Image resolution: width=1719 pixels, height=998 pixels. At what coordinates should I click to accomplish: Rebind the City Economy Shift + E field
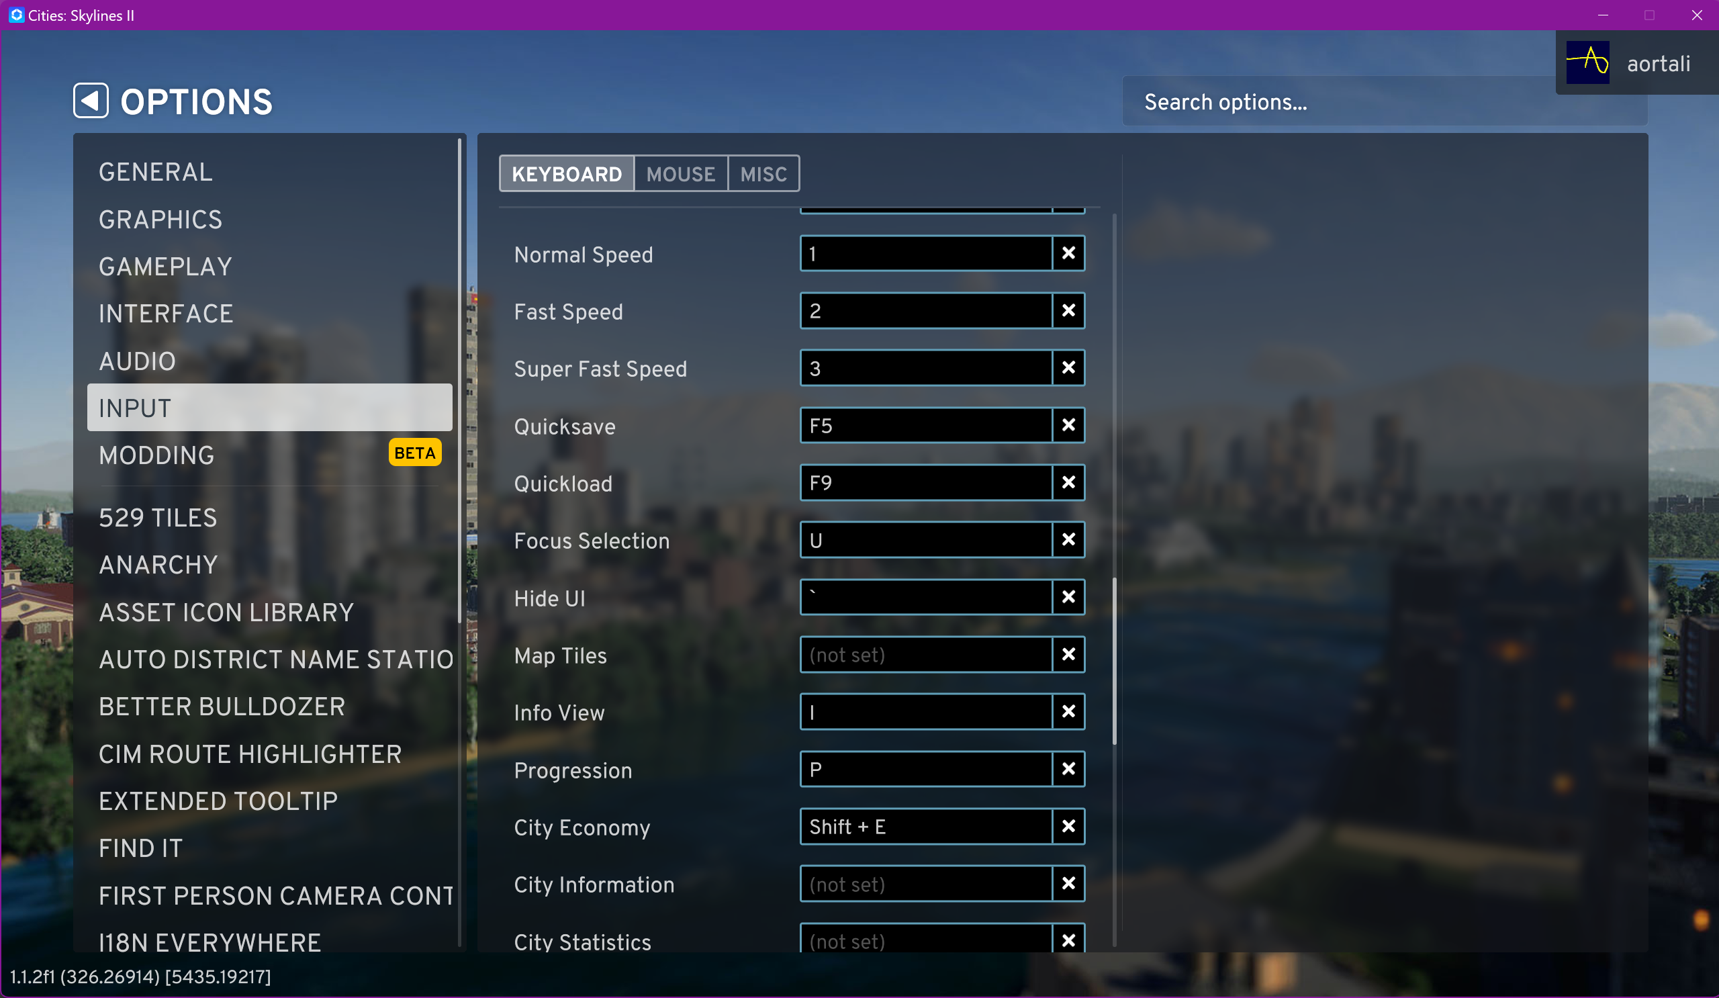(x=926, y=827)
